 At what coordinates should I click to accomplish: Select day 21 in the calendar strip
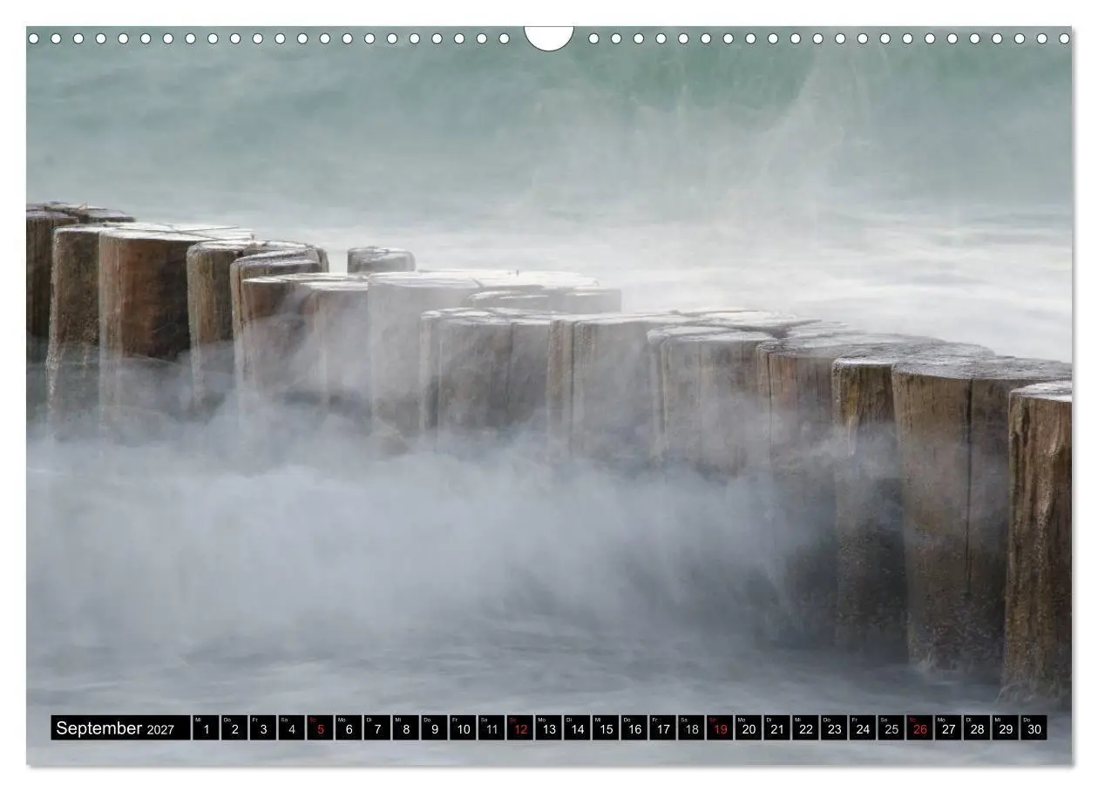(776, 728)
